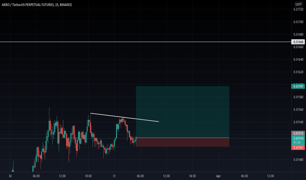The image size is (306, 180).
Task: Click the 0.01501 stop-loss price label
Action: point(298,148)
